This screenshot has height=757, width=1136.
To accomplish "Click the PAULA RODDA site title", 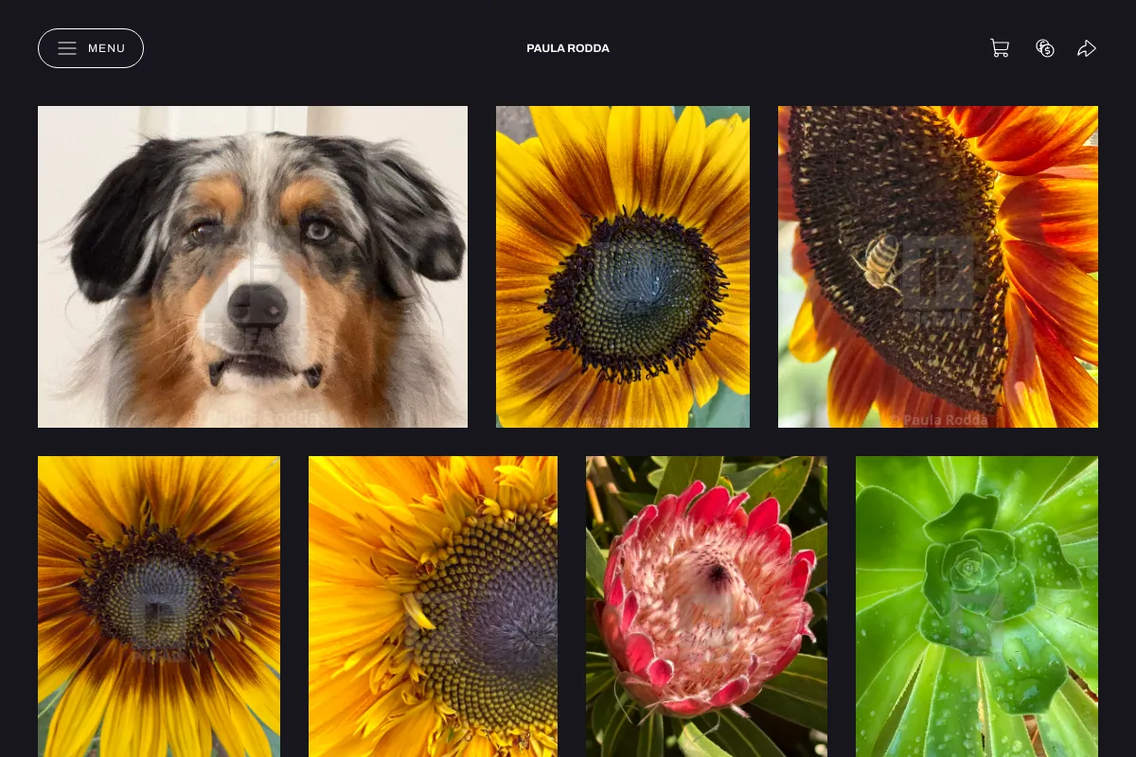I will 568,48.
